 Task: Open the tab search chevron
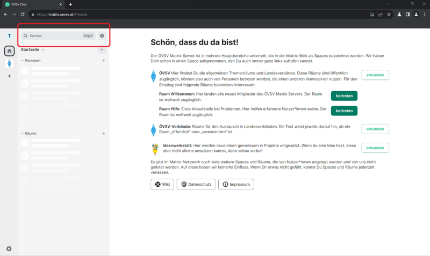(x=388, y=4)
